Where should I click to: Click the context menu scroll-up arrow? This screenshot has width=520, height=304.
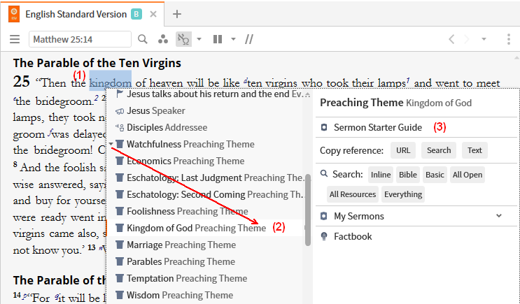pos(308,94)
